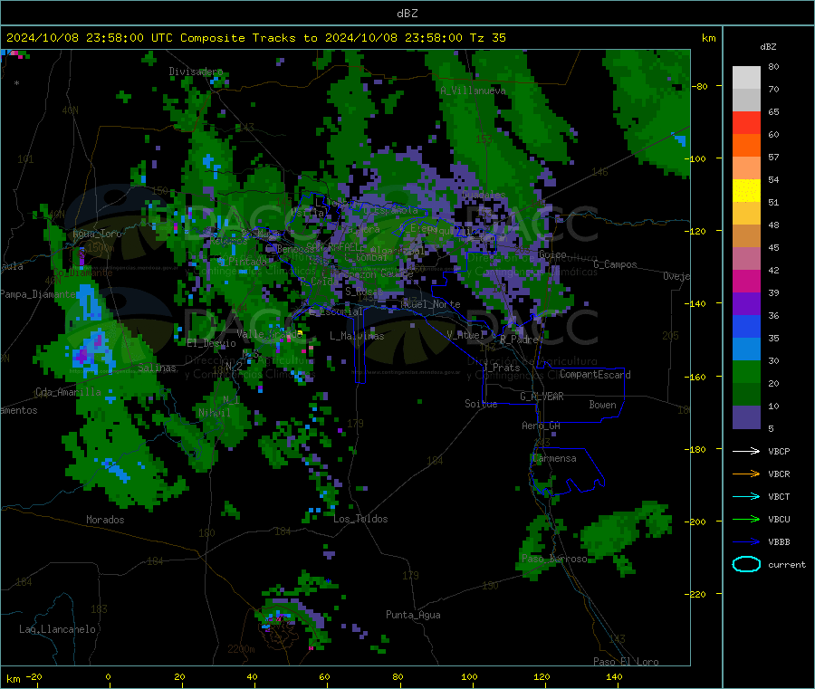Click the Guico map label
Screen dimensions: 815x689
tap(552, 254)
